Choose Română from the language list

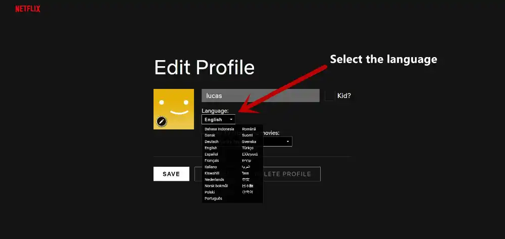(249, 129)
